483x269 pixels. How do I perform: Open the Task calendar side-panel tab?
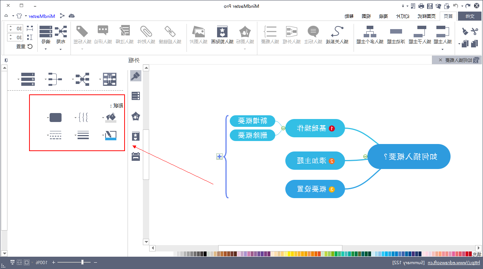pos(136,156)
